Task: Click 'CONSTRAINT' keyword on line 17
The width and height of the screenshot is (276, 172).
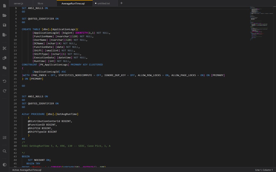Action: point(29,65)
